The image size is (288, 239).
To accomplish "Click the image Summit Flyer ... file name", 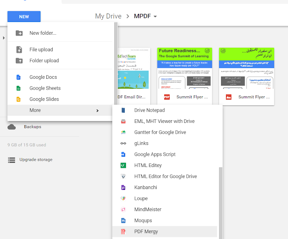I will coord(254,97).
